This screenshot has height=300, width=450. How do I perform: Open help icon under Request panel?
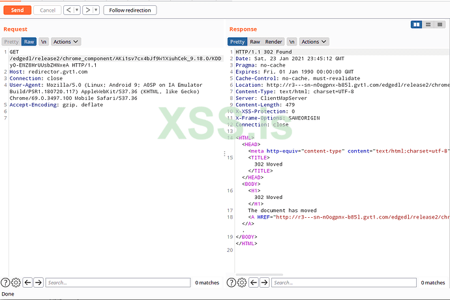click(5, 282)
